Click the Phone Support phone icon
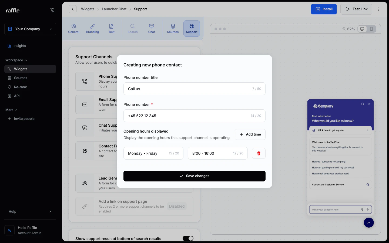The width and height of the screenshot is (389, 243). point(85,81)
